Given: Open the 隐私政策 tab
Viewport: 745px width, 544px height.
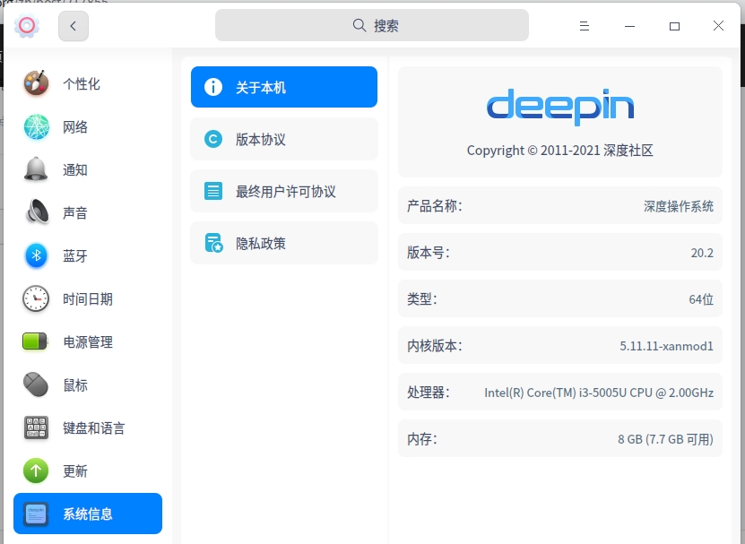Looking at the screenshot, I should (284, 243).
